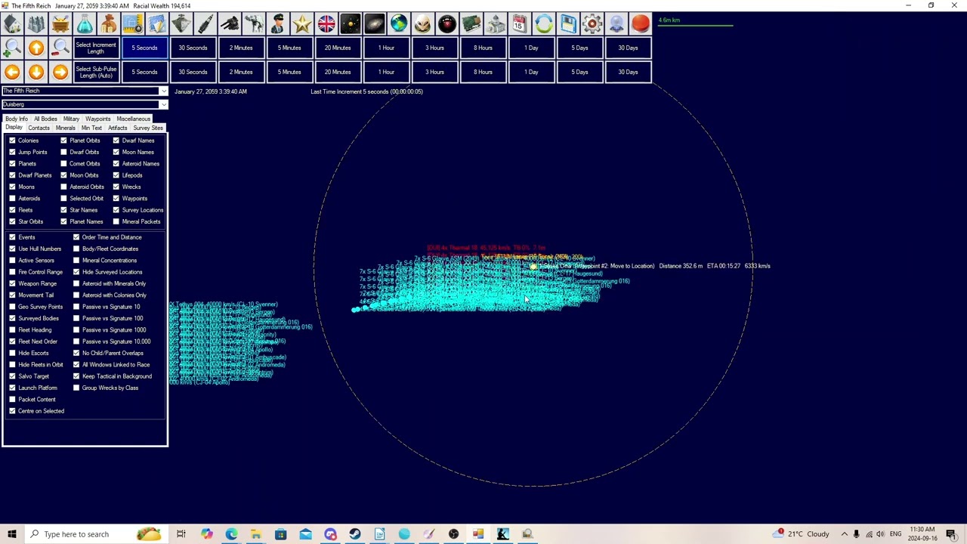Open Class Design blueprint-with-ruler icon
This screenshot has width=967, height=544.
[x=133, y=24]
